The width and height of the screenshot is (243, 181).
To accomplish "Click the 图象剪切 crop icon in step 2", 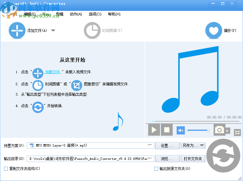I will 76,85.
